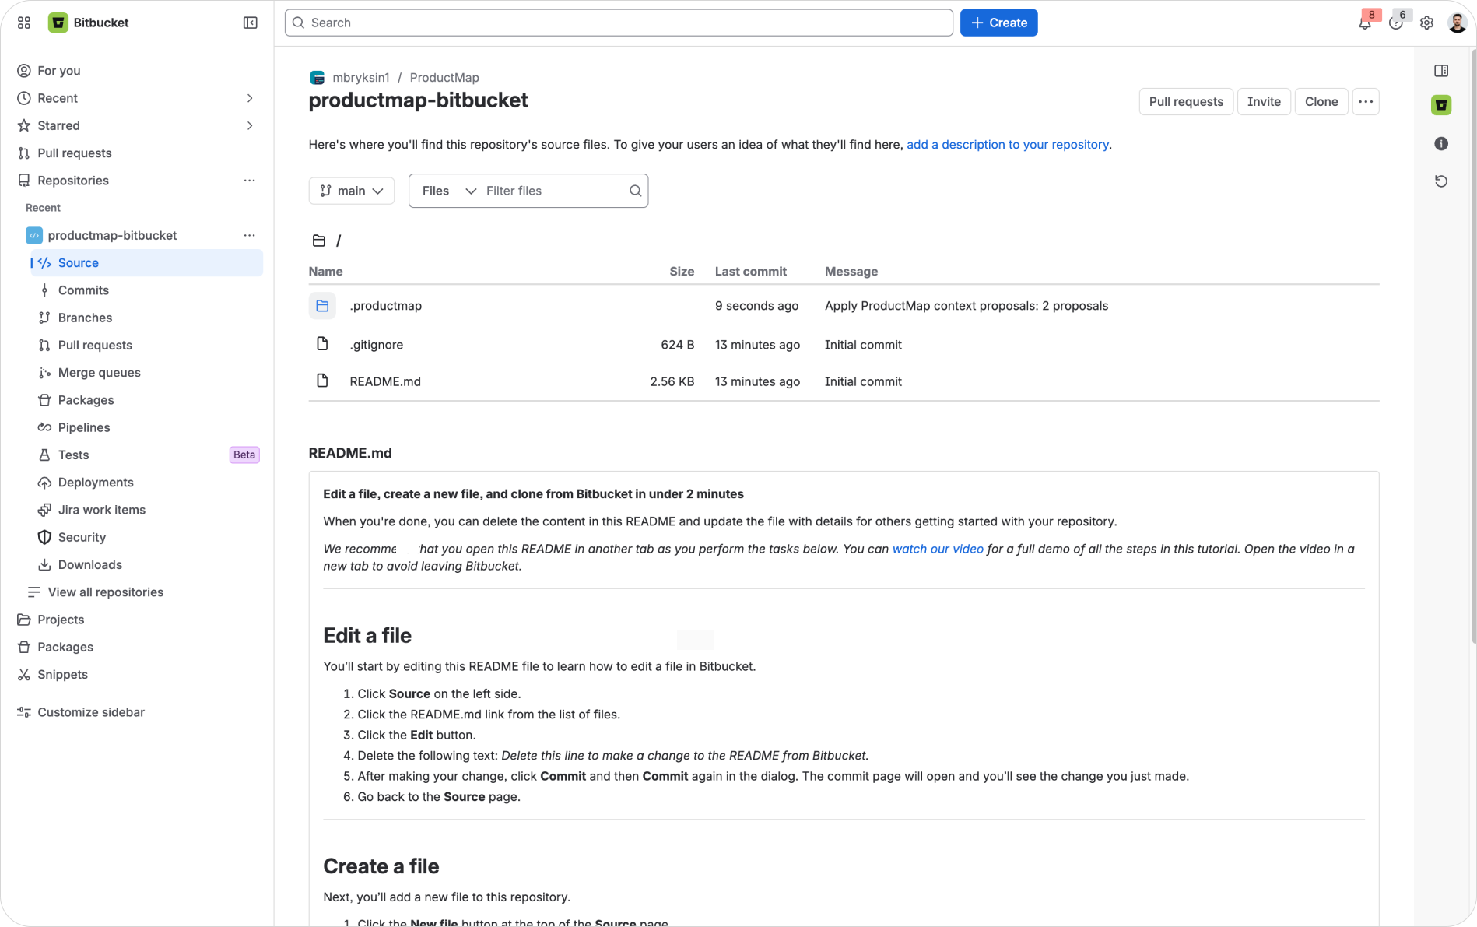Click the page vertical scrollbar
Screen dimensions: 1477x927
coord(1473,346)
